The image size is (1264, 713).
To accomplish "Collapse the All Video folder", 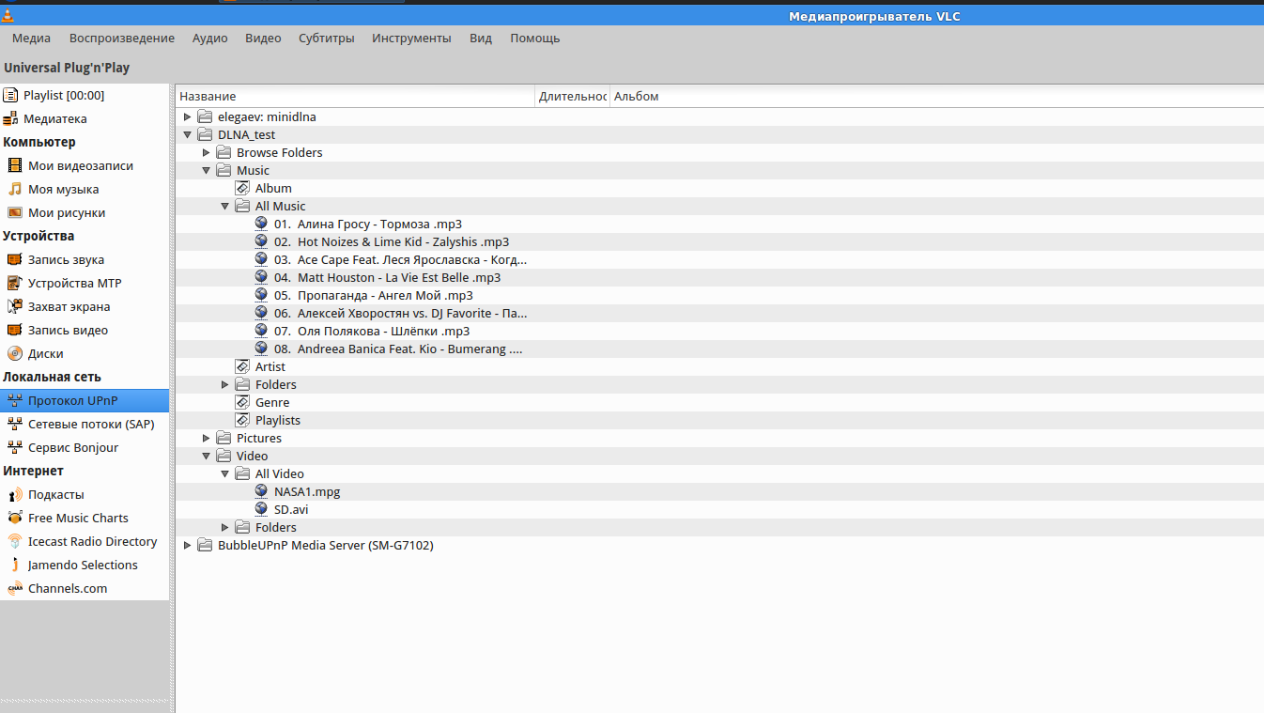I will (225, 473).
